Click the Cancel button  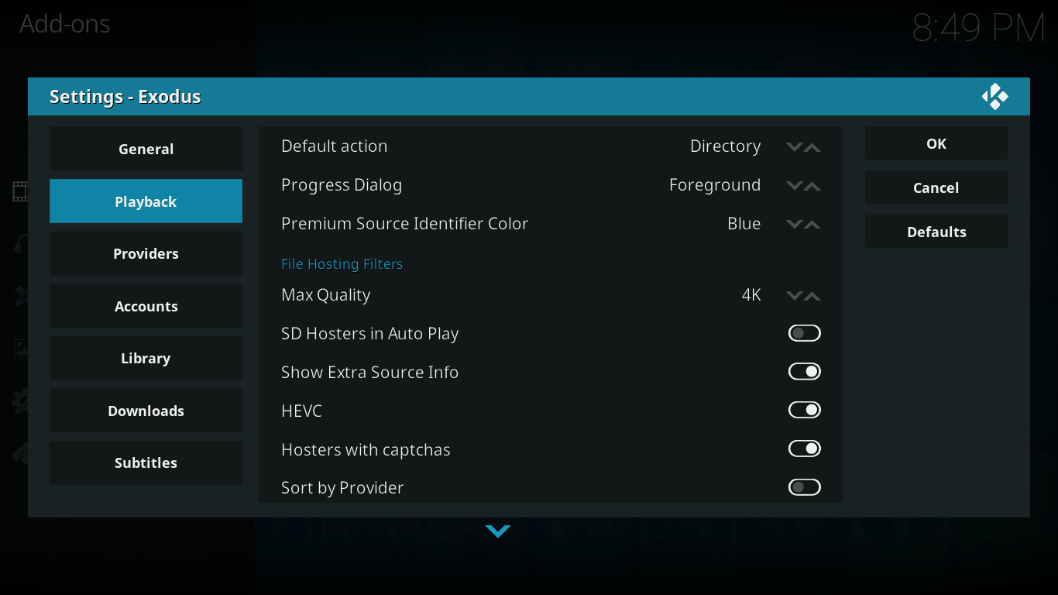936,187
